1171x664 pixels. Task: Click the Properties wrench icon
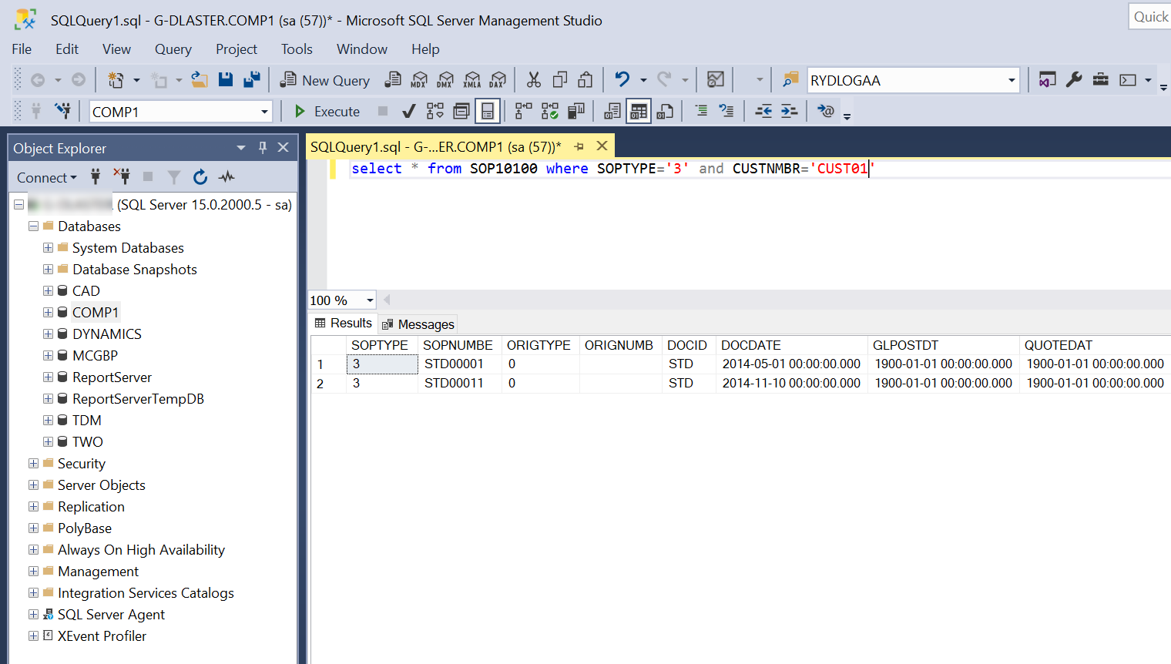pyautogui.click(x=1074, y=80)
